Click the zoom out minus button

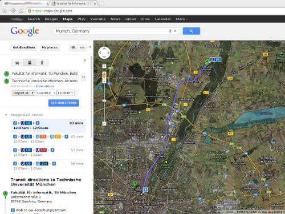(x=104, y=124)
